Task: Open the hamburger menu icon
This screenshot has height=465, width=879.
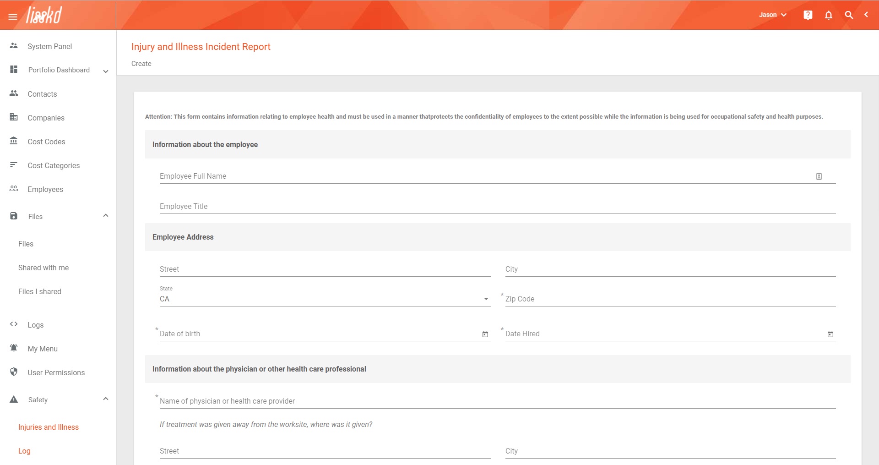Action: (x=13, y=17)
